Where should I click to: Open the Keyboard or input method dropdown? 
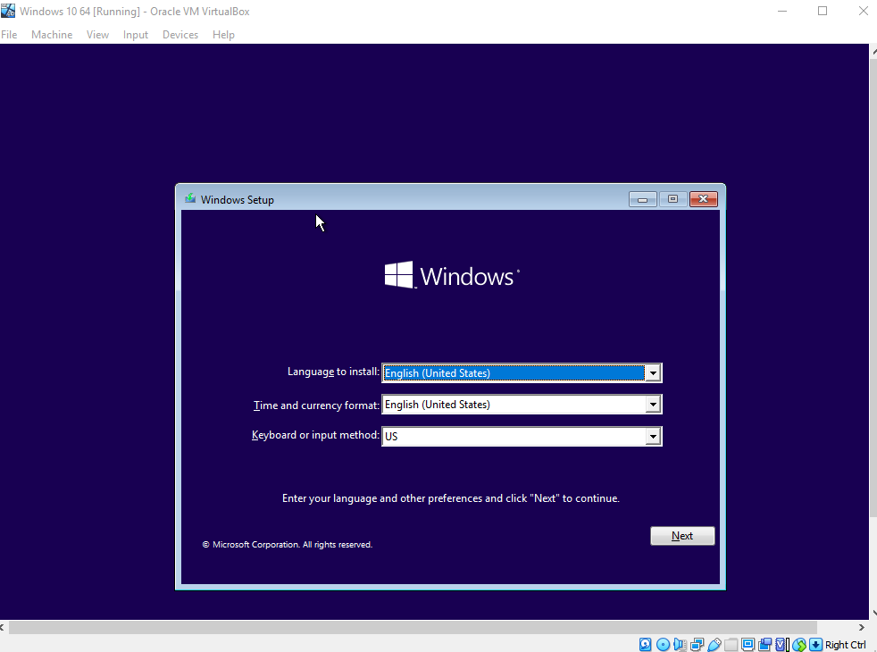(x=653, y=436)
